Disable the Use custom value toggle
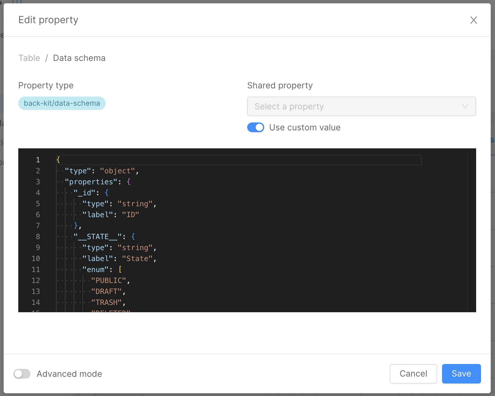 [256, 127]
